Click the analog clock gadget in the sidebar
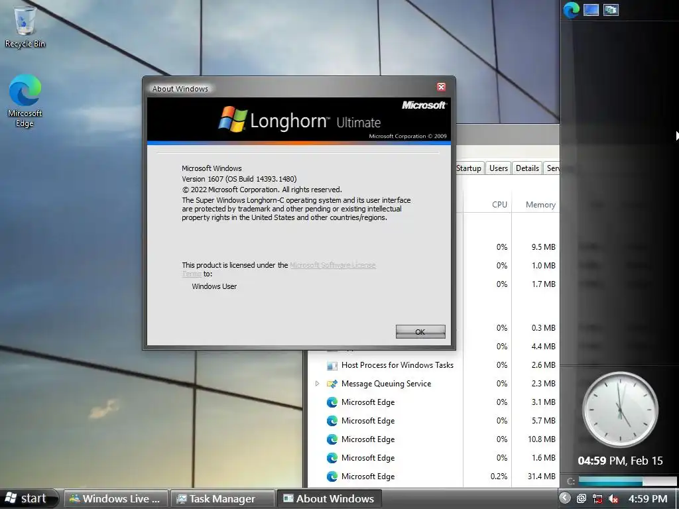The image size is (679, 509). tap(620, 409)
